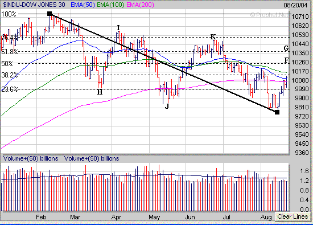
Task: Click the letter F annotation at the right edge
Action: pyautogui.click(x=286, y=60)
